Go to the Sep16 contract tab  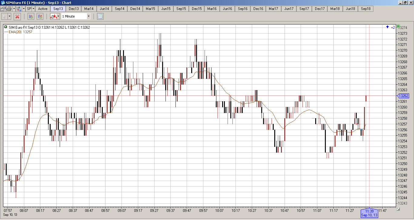click(x=243, y=9)
